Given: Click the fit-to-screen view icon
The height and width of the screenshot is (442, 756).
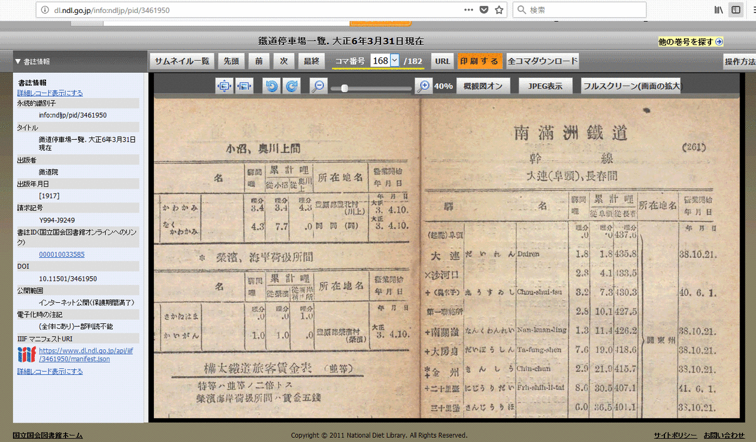Looking at the screenshot, I should tap(224, 86).
